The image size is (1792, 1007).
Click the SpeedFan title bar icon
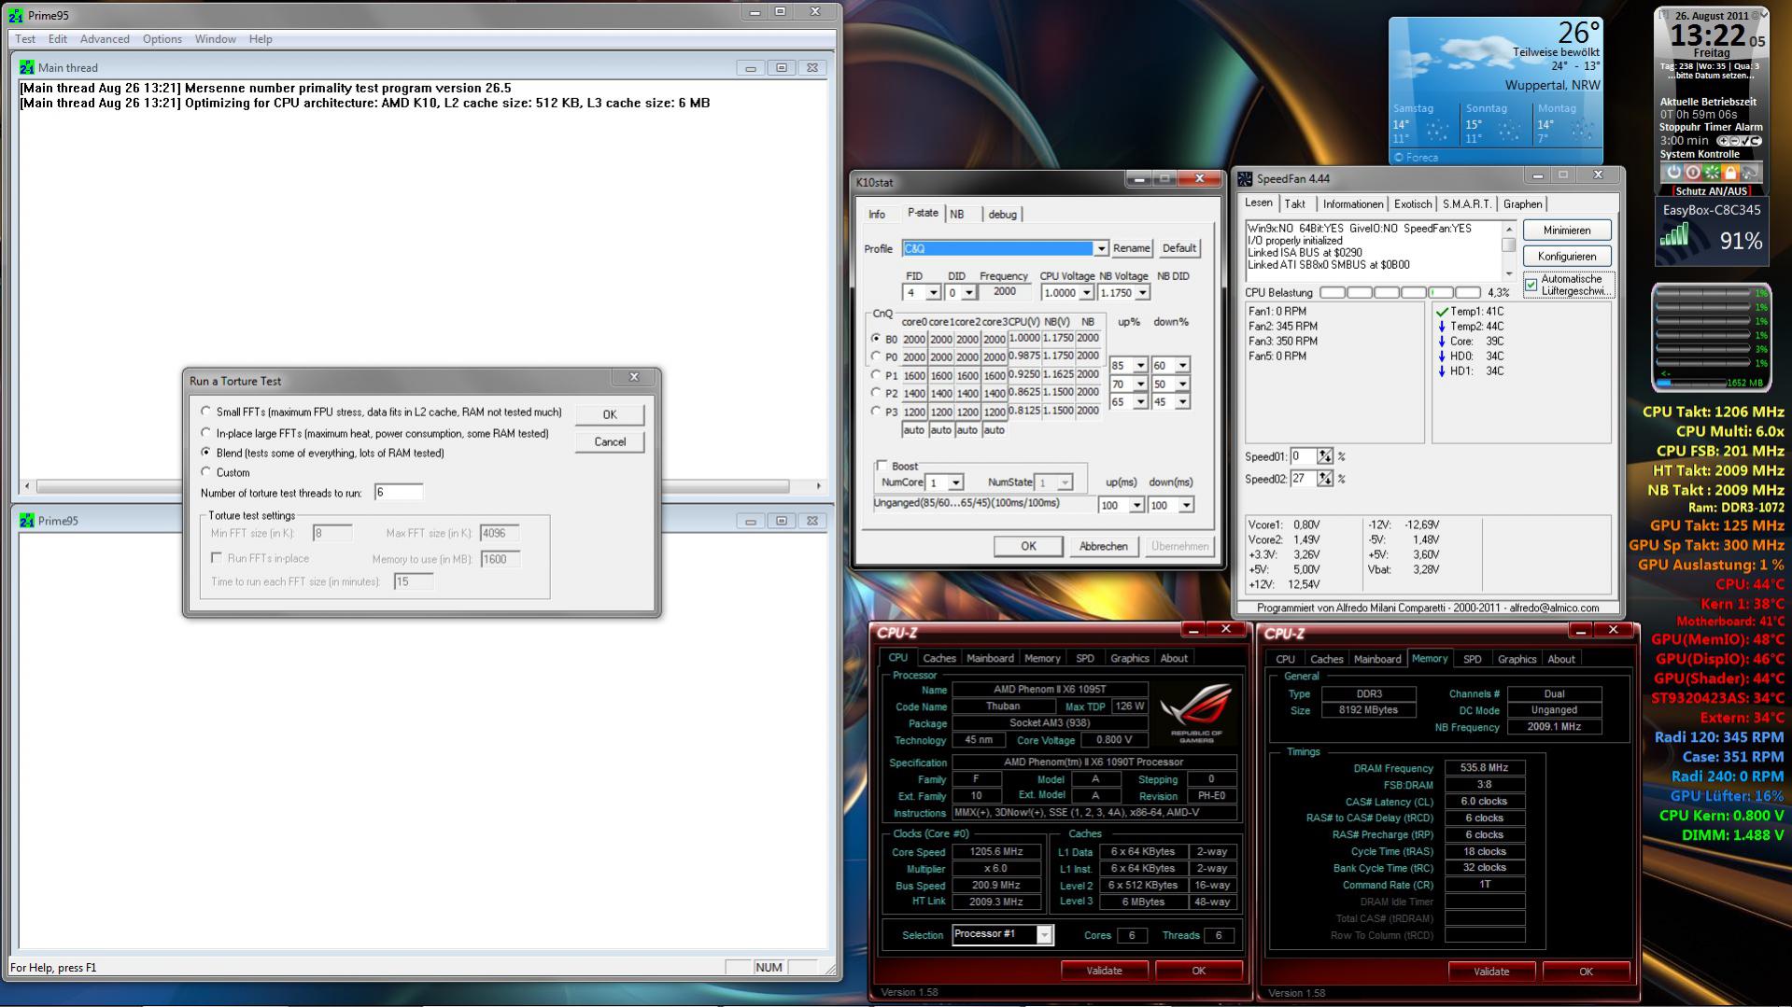pyautogui.click(x=1245, y=178)
